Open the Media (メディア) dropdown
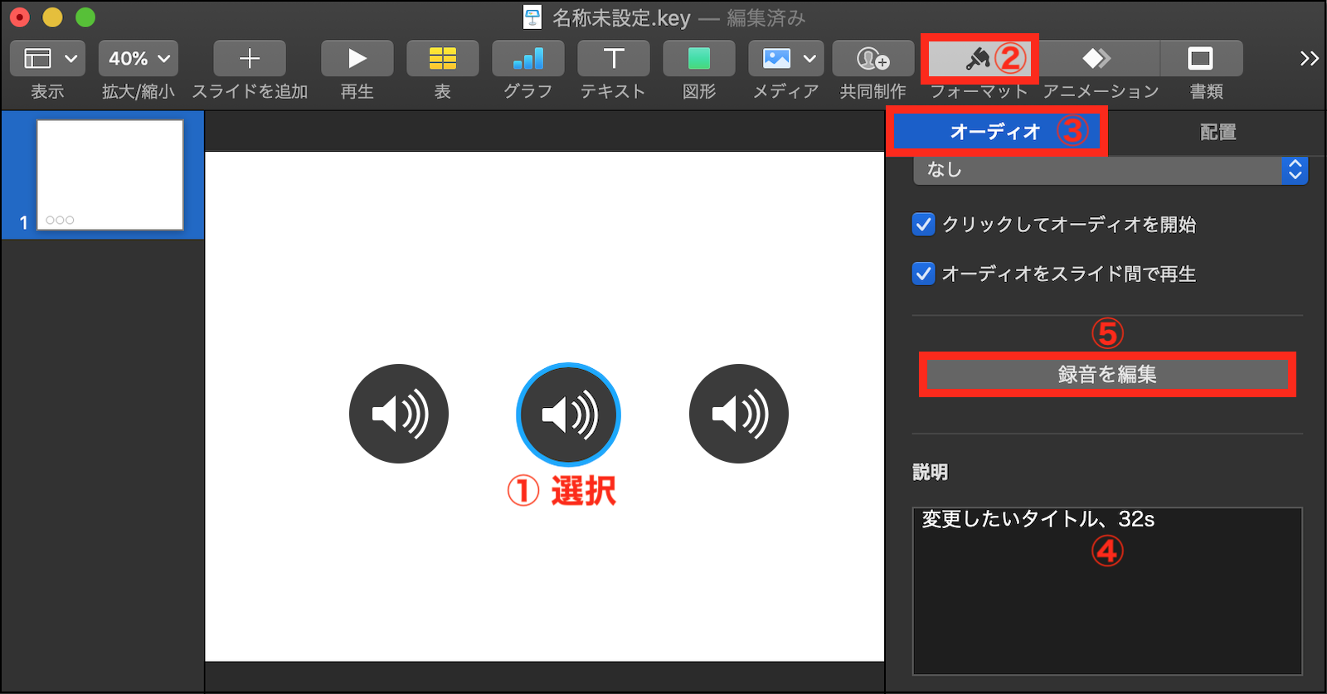Image resolution: width=1327 pixels, height=694 pixels. tap(785, 59)
